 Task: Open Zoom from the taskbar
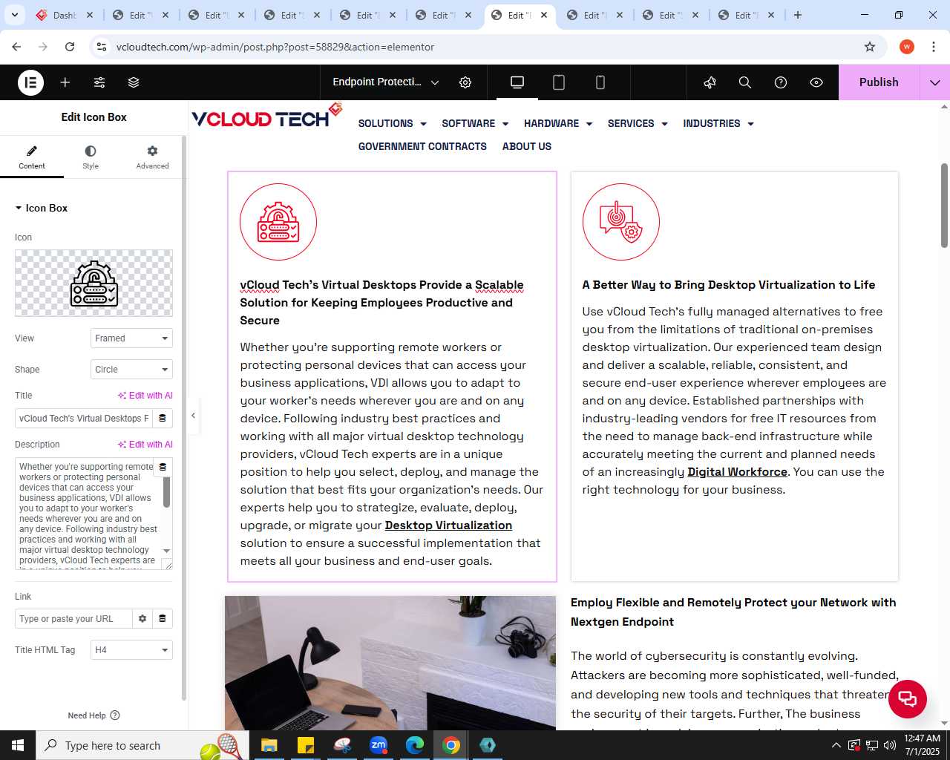pyautogui.click(x=379, y=745)
